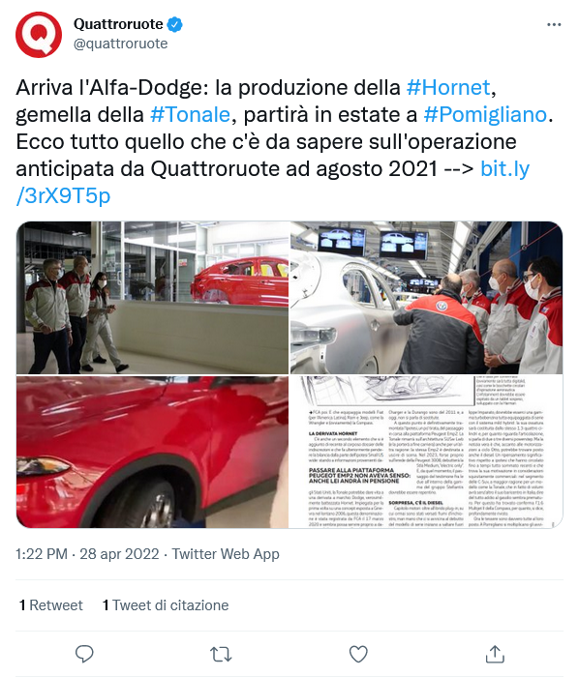Click the reply speech bubble icon
Screen dimensions: 579x677
click(x=84, y=654)
